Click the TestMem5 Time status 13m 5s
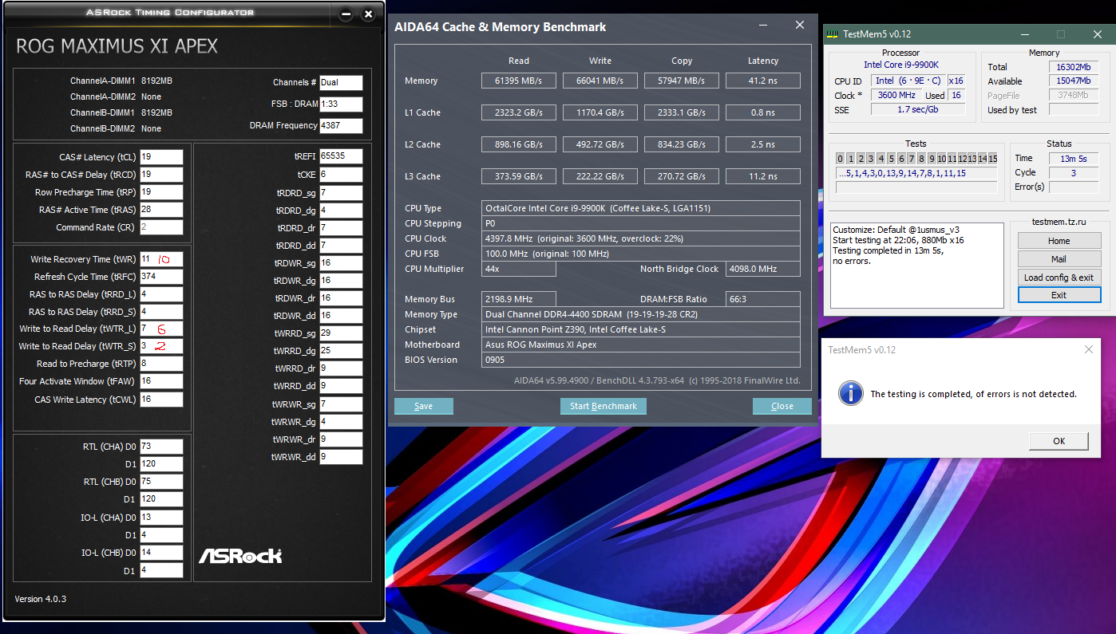 coord(1074,159)
